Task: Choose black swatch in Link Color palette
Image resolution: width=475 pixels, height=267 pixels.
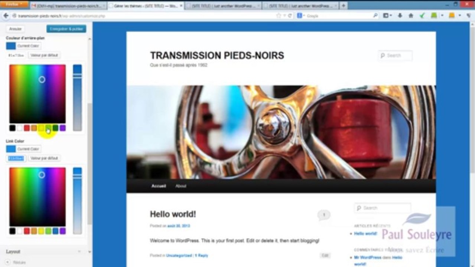Action: [12, 231]
